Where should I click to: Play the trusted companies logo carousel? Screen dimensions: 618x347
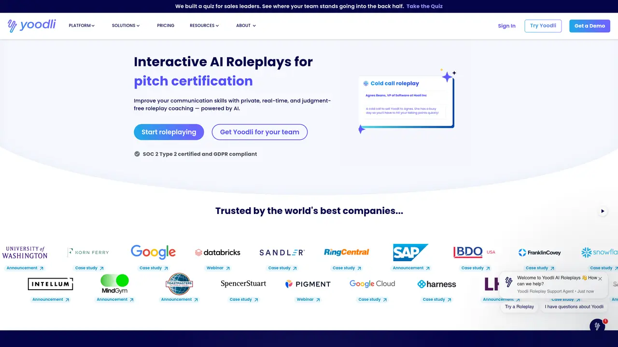coord(603,211)
